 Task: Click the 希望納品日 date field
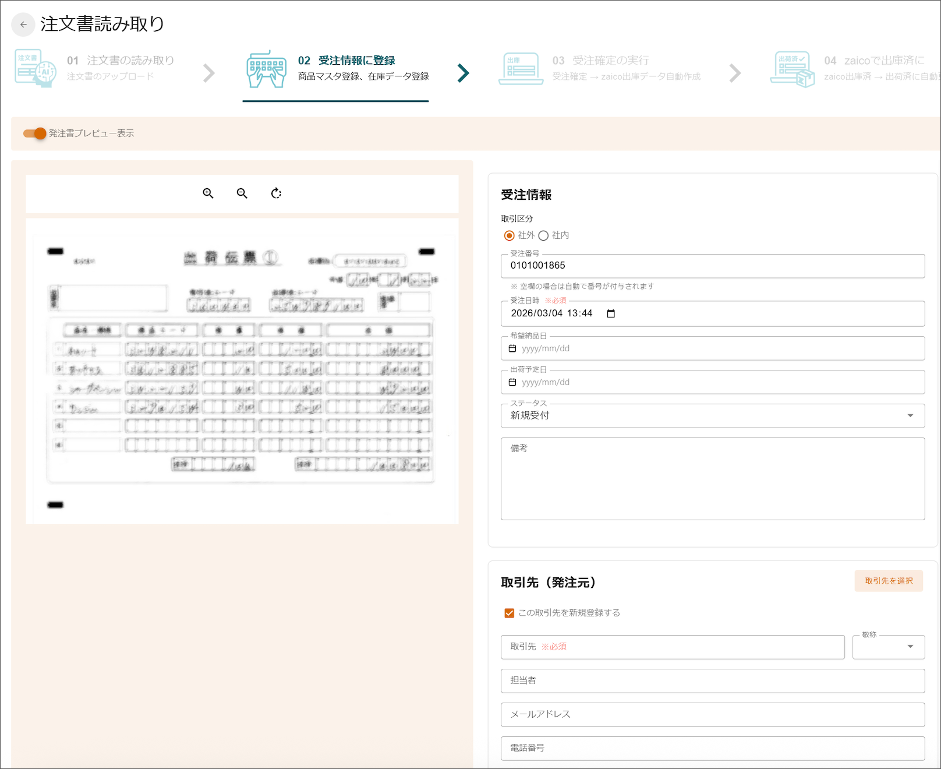coord(713,348)
